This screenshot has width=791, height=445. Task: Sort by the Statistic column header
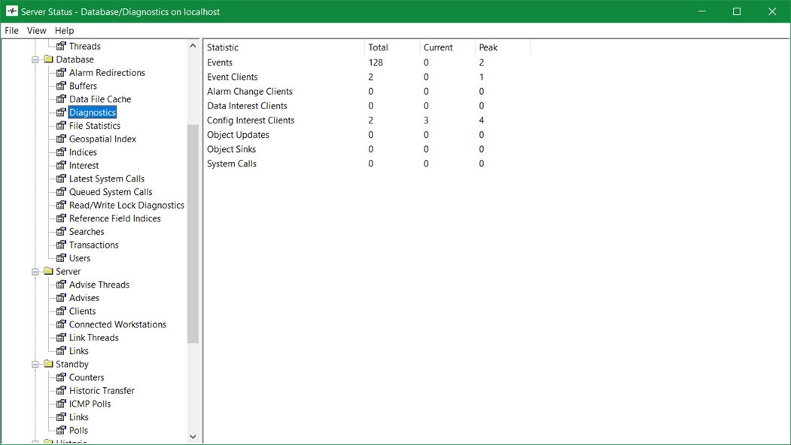(284, 47)
